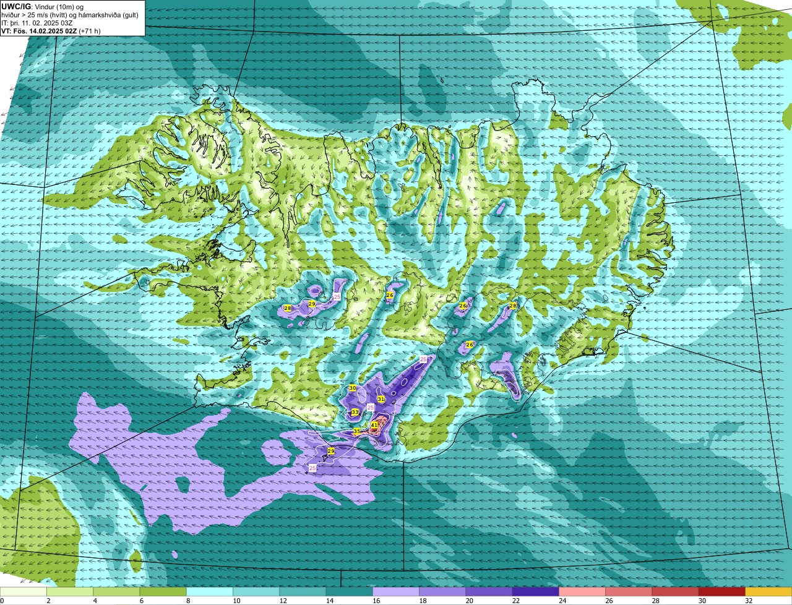Image resolution: width=792 pixels, height=605 pixels.
Task: Select the yellow peak gust value 35
Action: coord(357,432)
